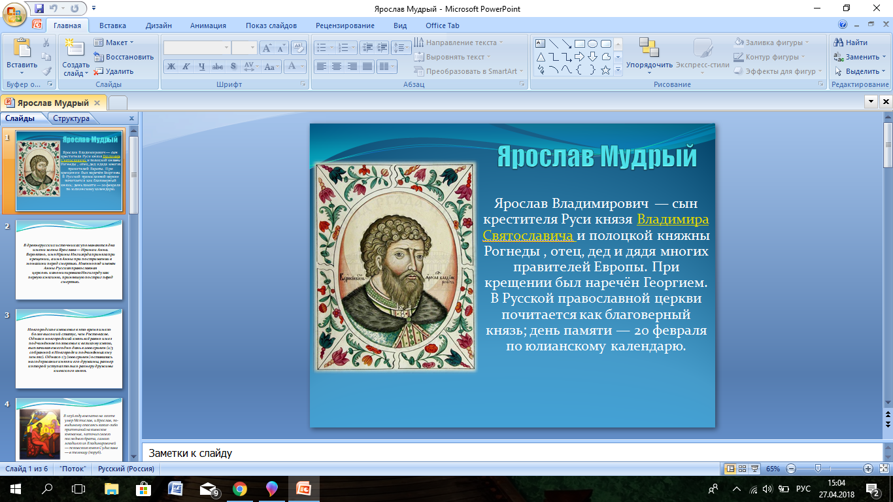Open the "Поток" theme indicator
This screenshot has width=893, height=502.
pyautogui.click(x=74, y=469)
